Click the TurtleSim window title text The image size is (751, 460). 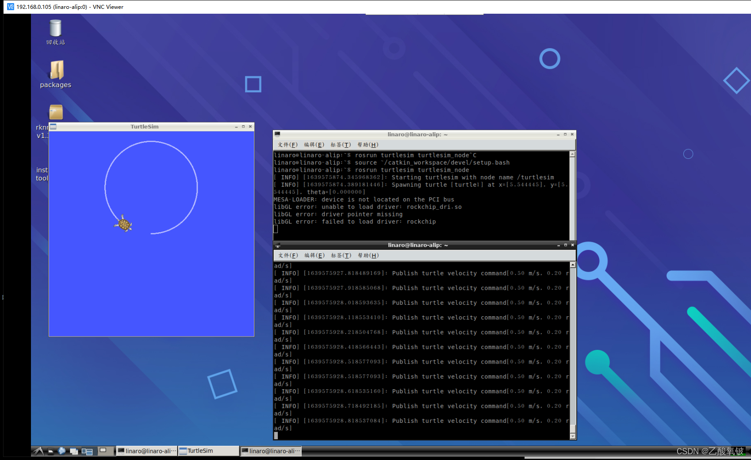coord(145,126)
